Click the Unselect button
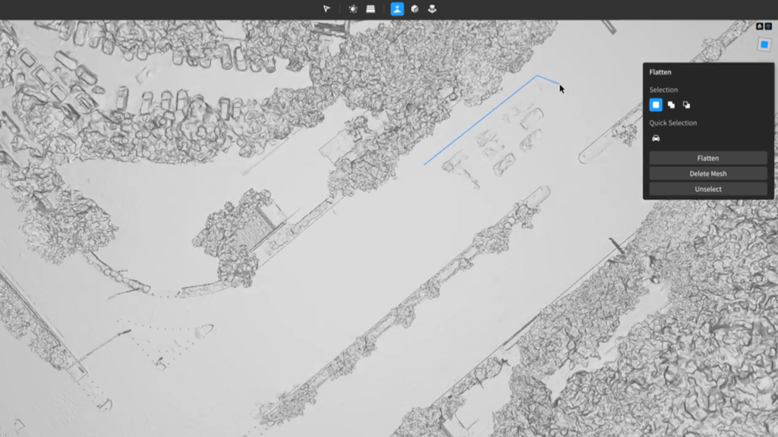The image size is (778, 437). coord(708,189)
